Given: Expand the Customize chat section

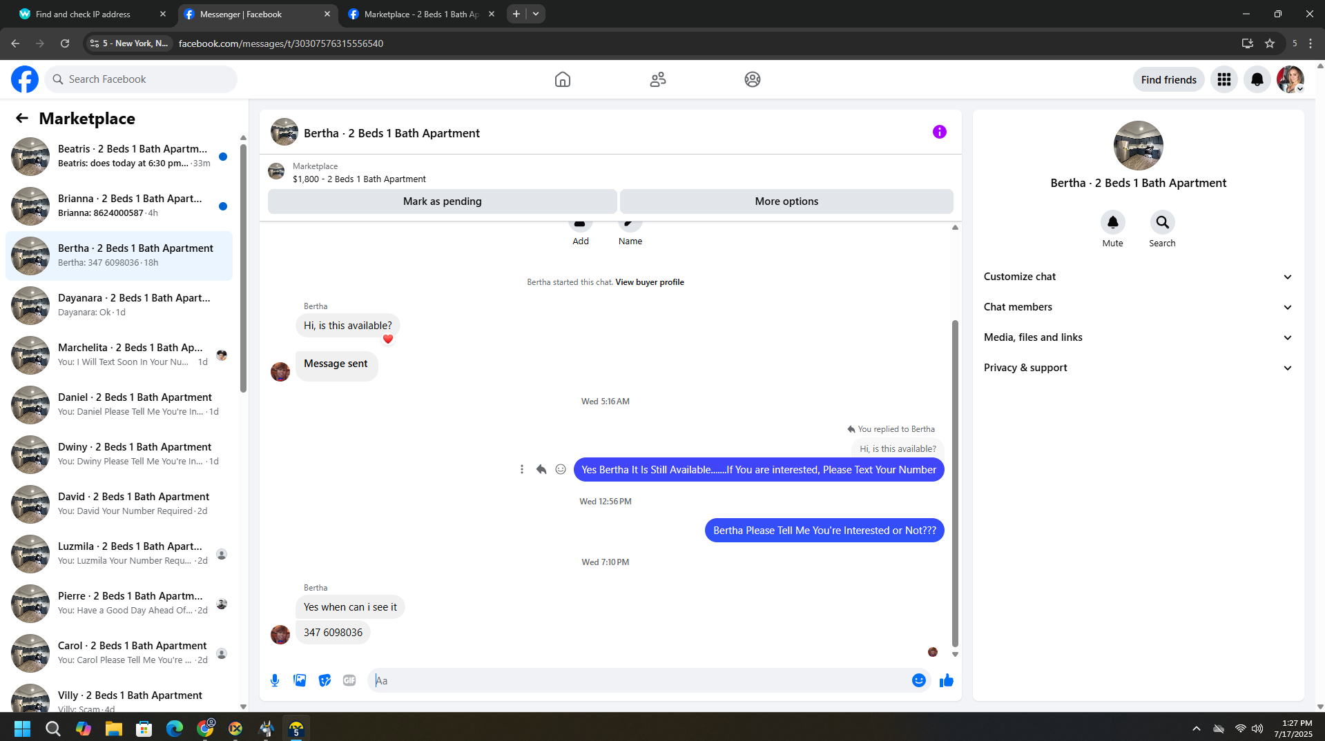Looking at the screenshot, I should click(x=1138, y=277).
